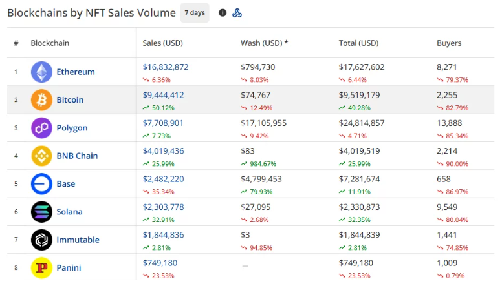Click Base sales value $2,482,220
The image size is (502, 288).
163,179
